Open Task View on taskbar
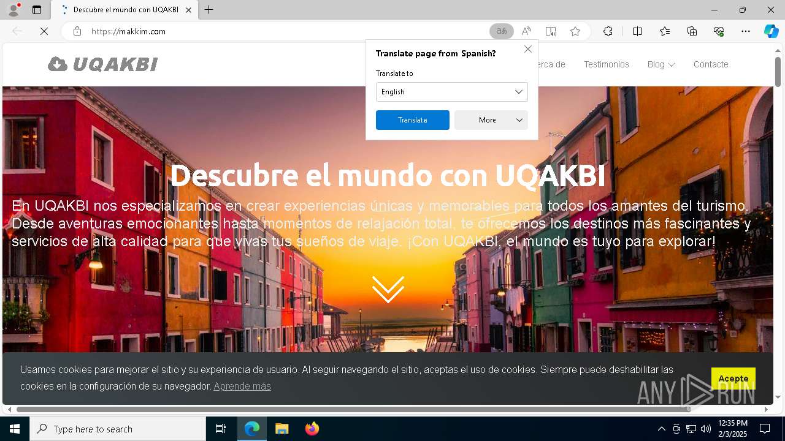The image size is (785, 441). click(x=221, y=429)
